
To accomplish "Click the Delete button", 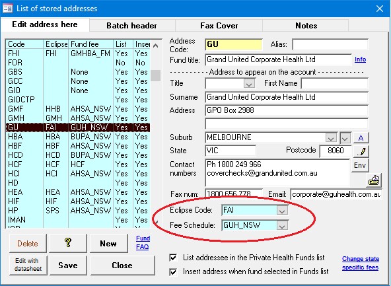I will pos(28,243).
